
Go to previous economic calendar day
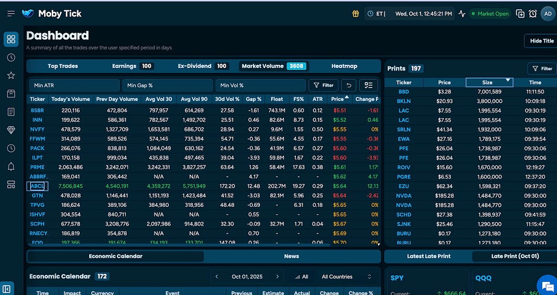(x=216, y=276)
